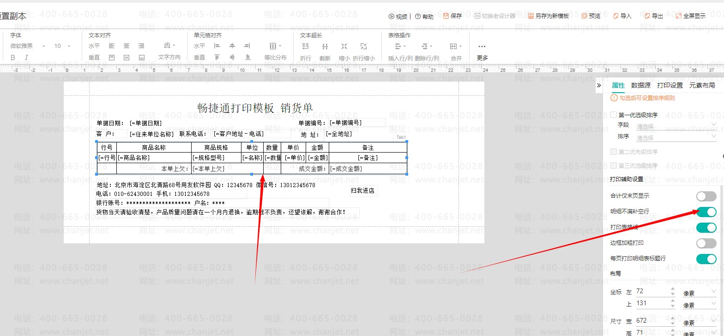This screenshot has width=724, height=336.
Task: Click the 预览 preview button
Action: point(591,16)
